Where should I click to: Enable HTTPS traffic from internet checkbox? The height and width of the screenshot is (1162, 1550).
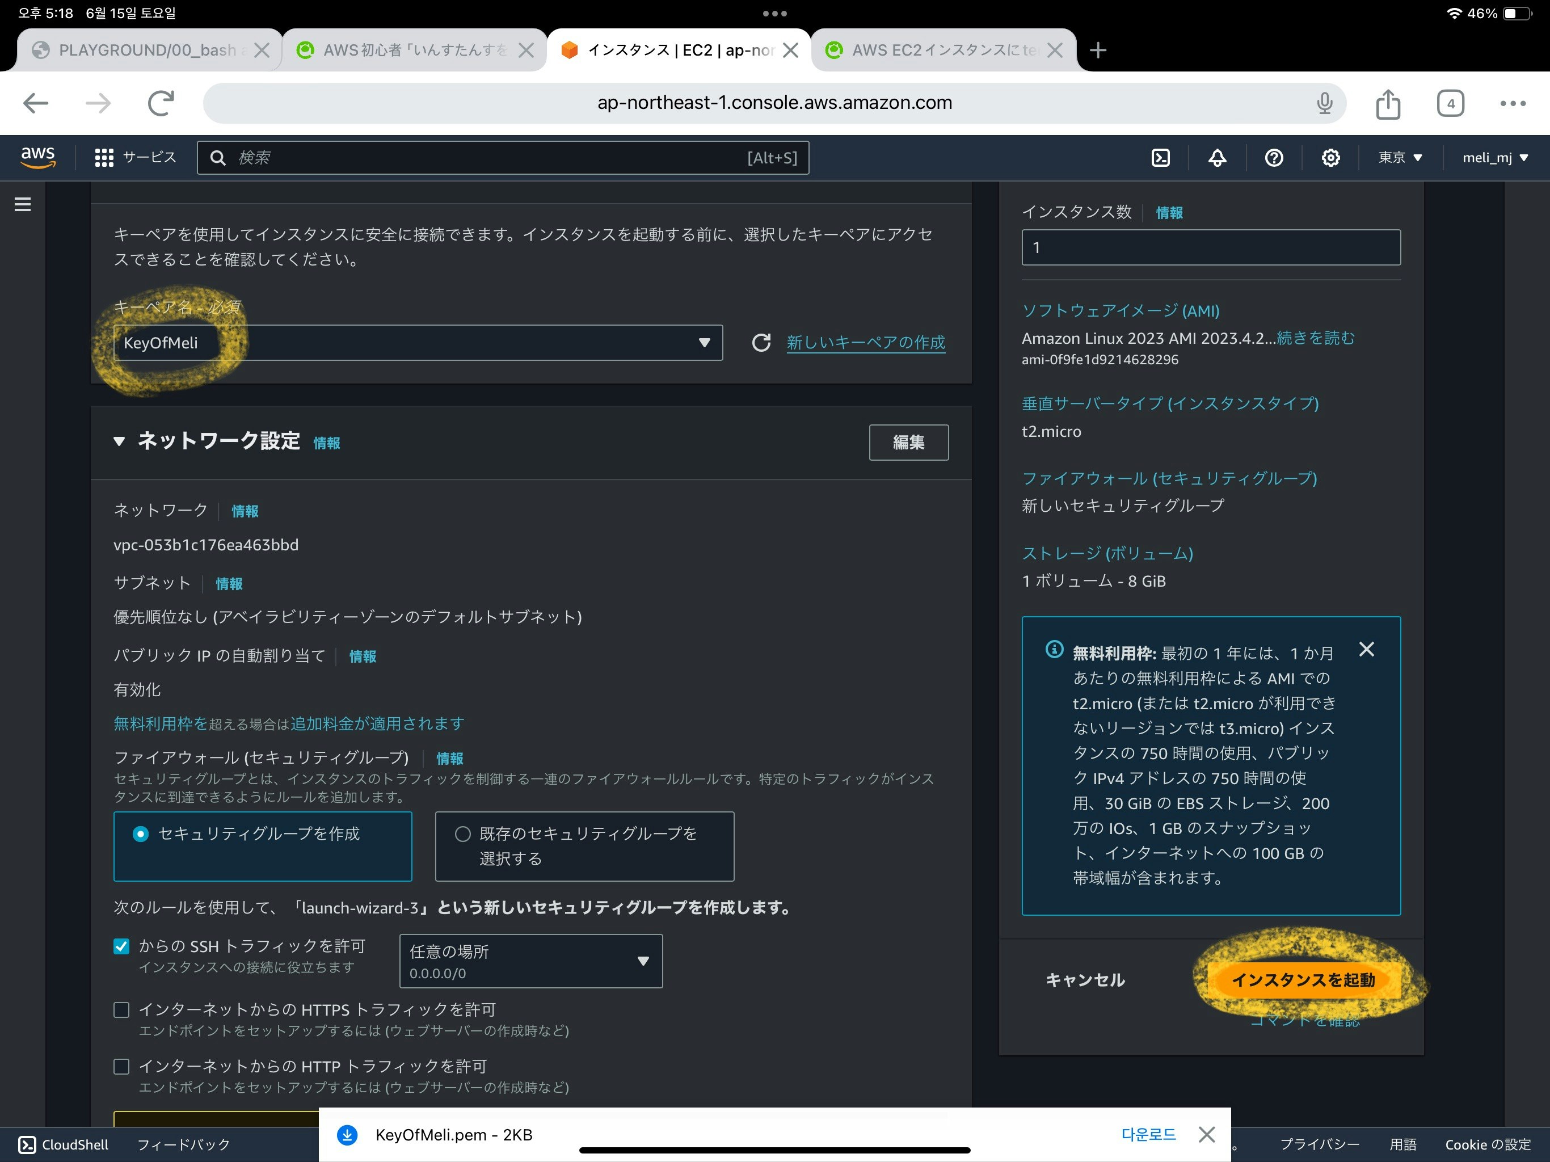[x=121, y=1010]
